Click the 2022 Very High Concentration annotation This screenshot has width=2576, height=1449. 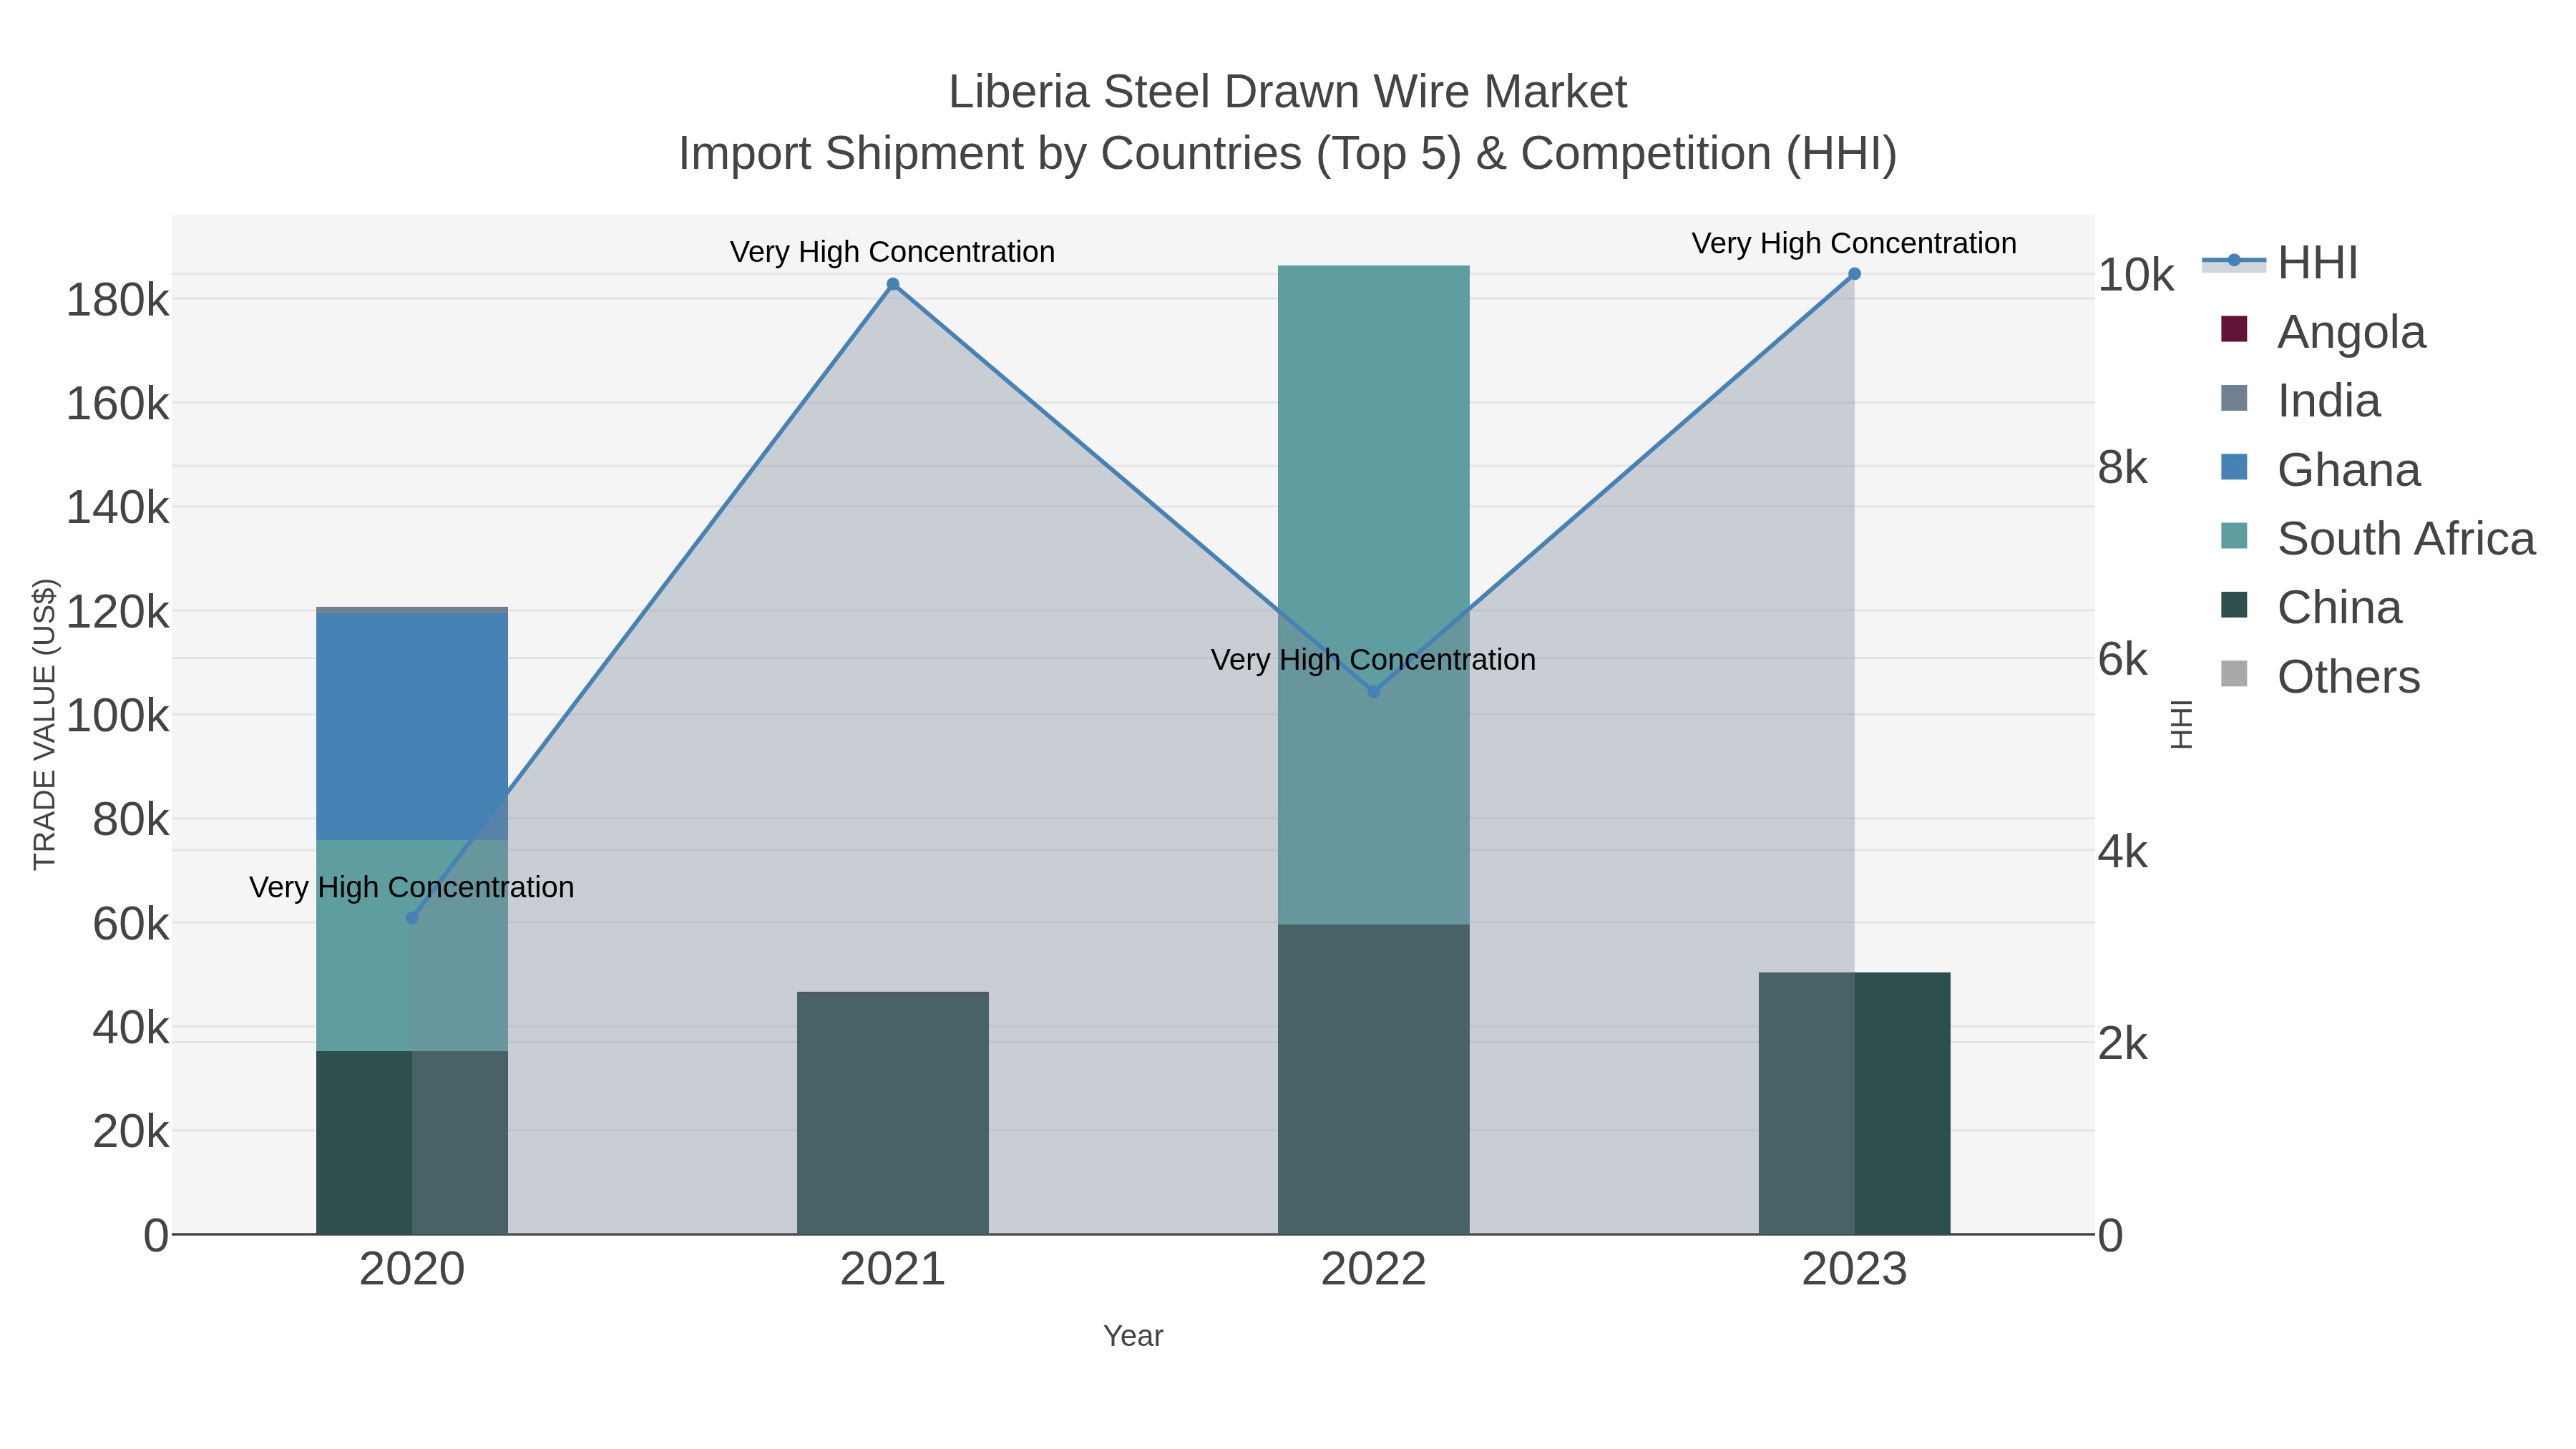point(1373,660)
